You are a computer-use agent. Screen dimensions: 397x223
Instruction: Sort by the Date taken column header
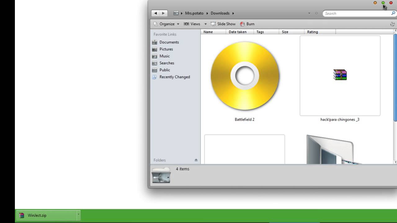240,32
